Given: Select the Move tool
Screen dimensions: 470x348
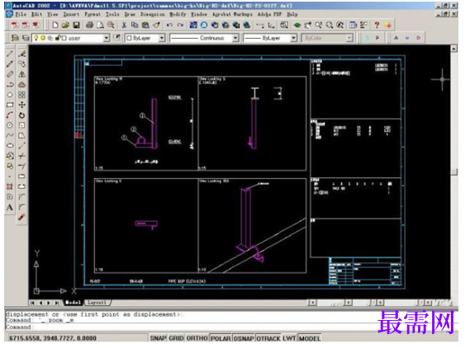Looking at the screenshot, I should point(21,105).
